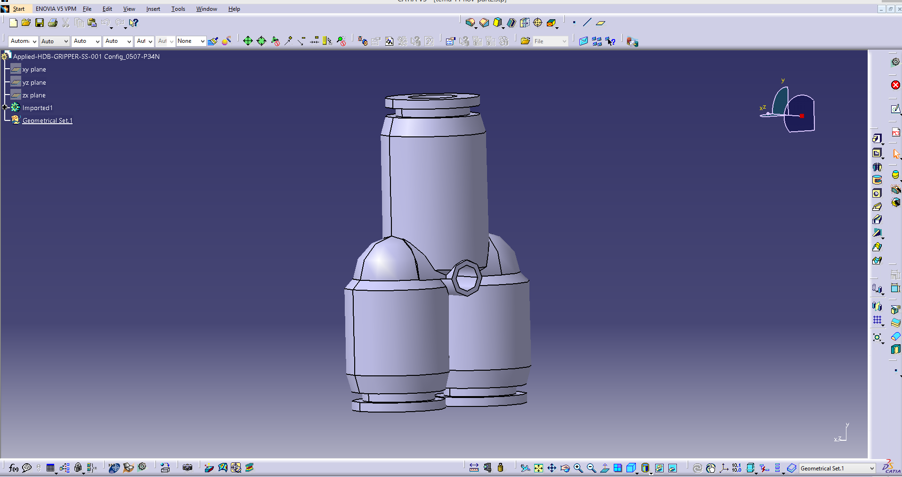Click the Capture camera icon
902x477 pixels.
tap(187, 468)
